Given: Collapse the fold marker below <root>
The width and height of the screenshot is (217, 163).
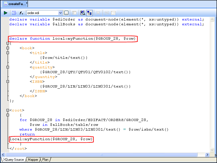Looking at the screenshot, I should (8, 115).
